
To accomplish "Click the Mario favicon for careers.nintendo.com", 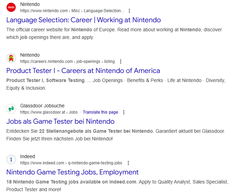I will click(x=11, y=58).
